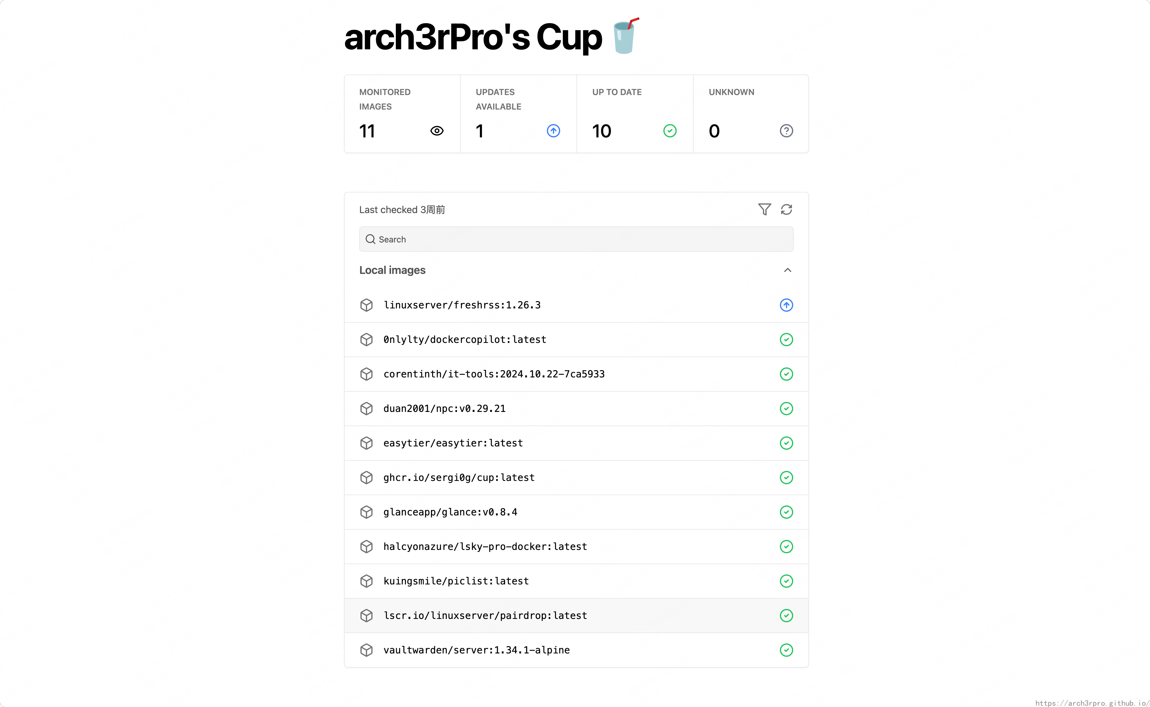This screenshot has width=1150, height=707.
Task: Open the 0nlylty/dockercopilot:latest entry
Action: [x=465, y=340]
